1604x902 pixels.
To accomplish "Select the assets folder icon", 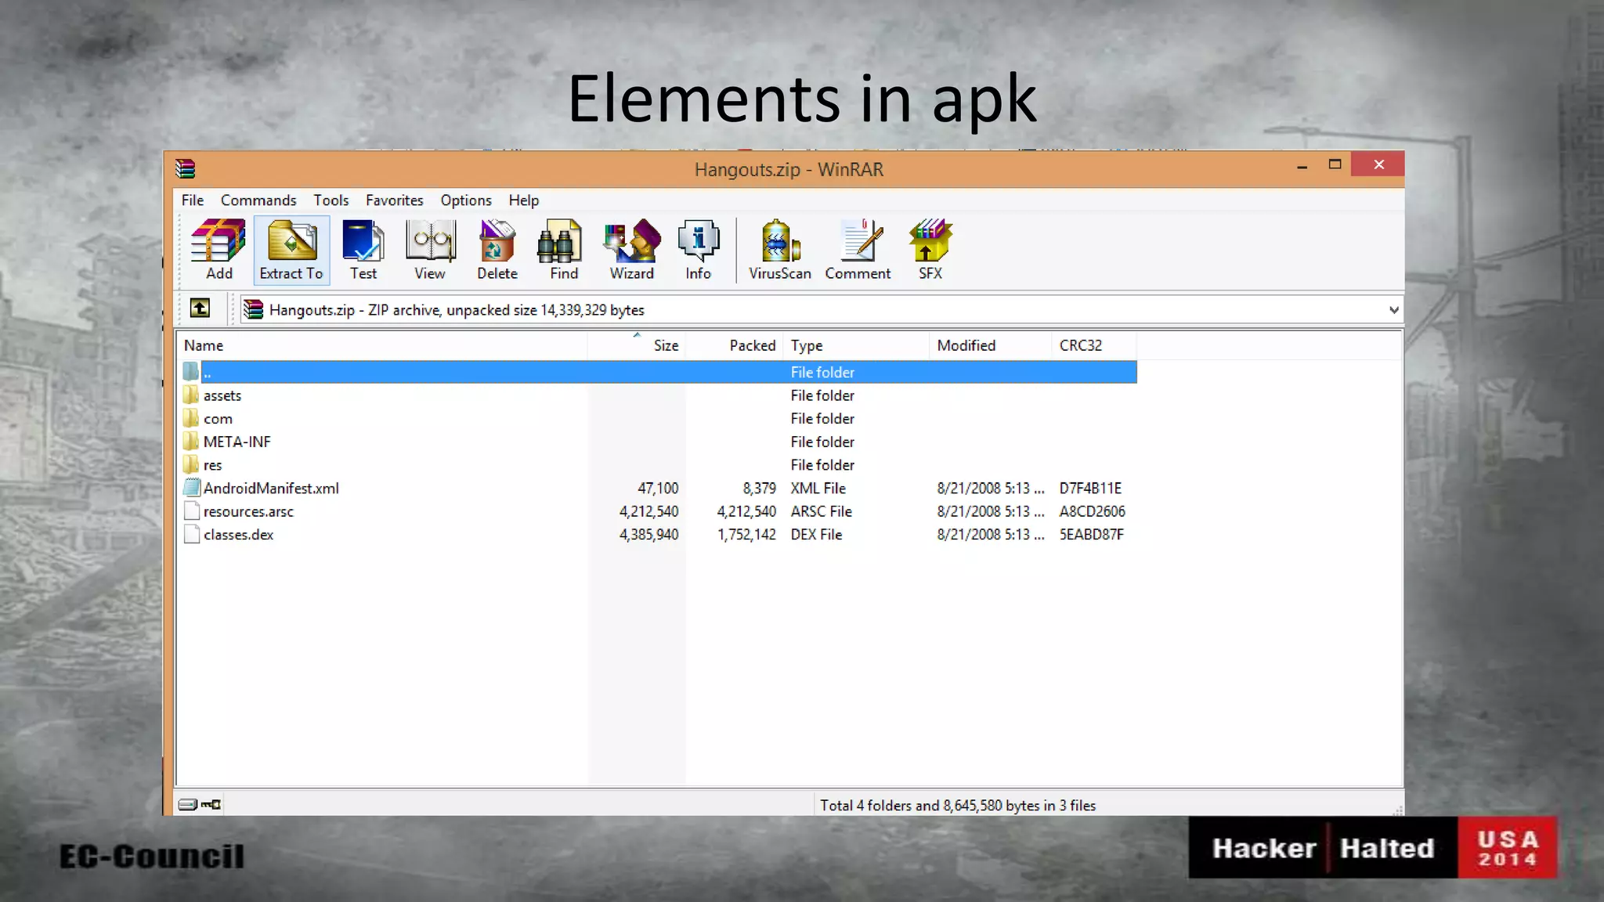I will (x=191, y=395).
